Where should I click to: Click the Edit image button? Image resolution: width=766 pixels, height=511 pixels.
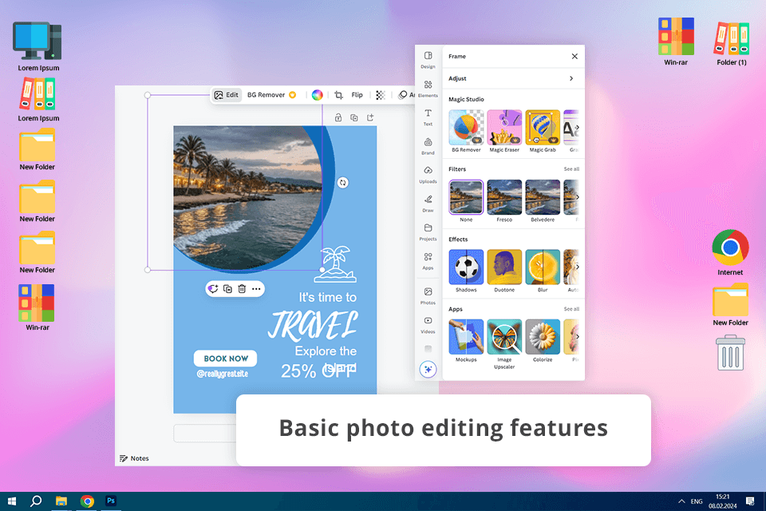tap(226, 95)
